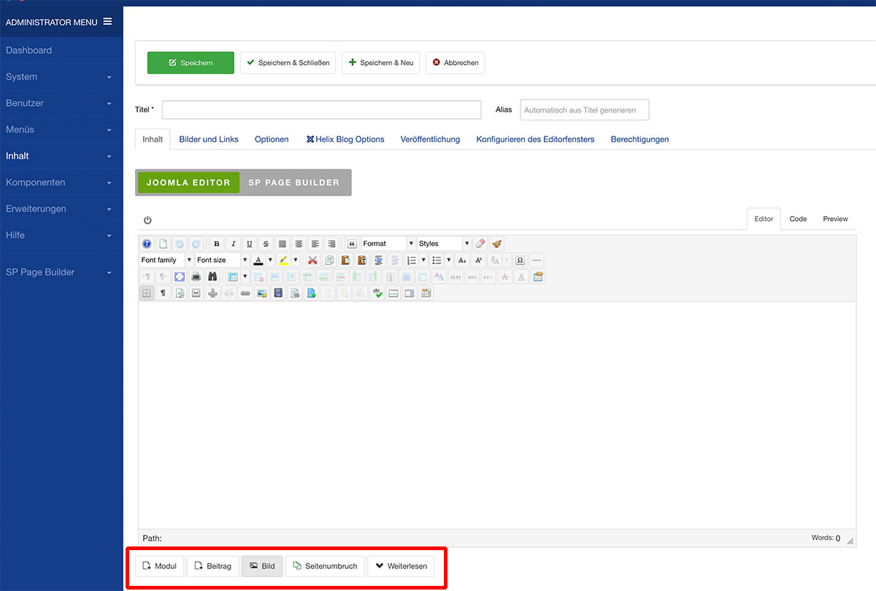Switch to SP Page Builder mode
876x591 pixels.
point(294,182)
